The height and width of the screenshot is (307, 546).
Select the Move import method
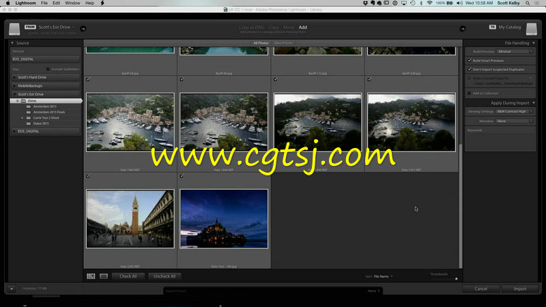(288, 27)
